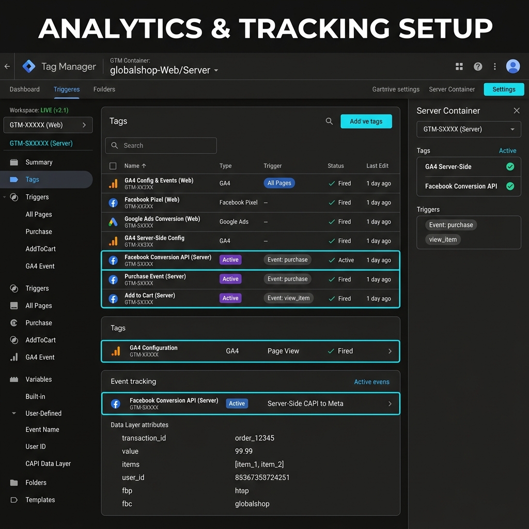Switch to the Triggeres tab

click(67, 89)
